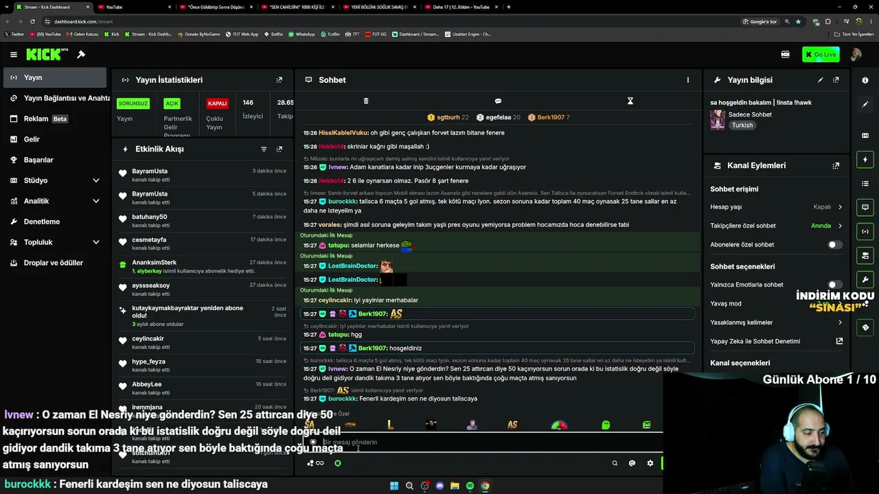Open the Hesap yaşı setting arrow
Image resolution: width=879 pixels, height=494 pixels.
(840, 207)
